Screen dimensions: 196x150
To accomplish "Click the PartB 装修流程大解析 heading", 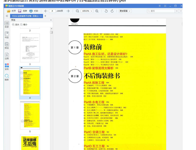I will 98,68.
